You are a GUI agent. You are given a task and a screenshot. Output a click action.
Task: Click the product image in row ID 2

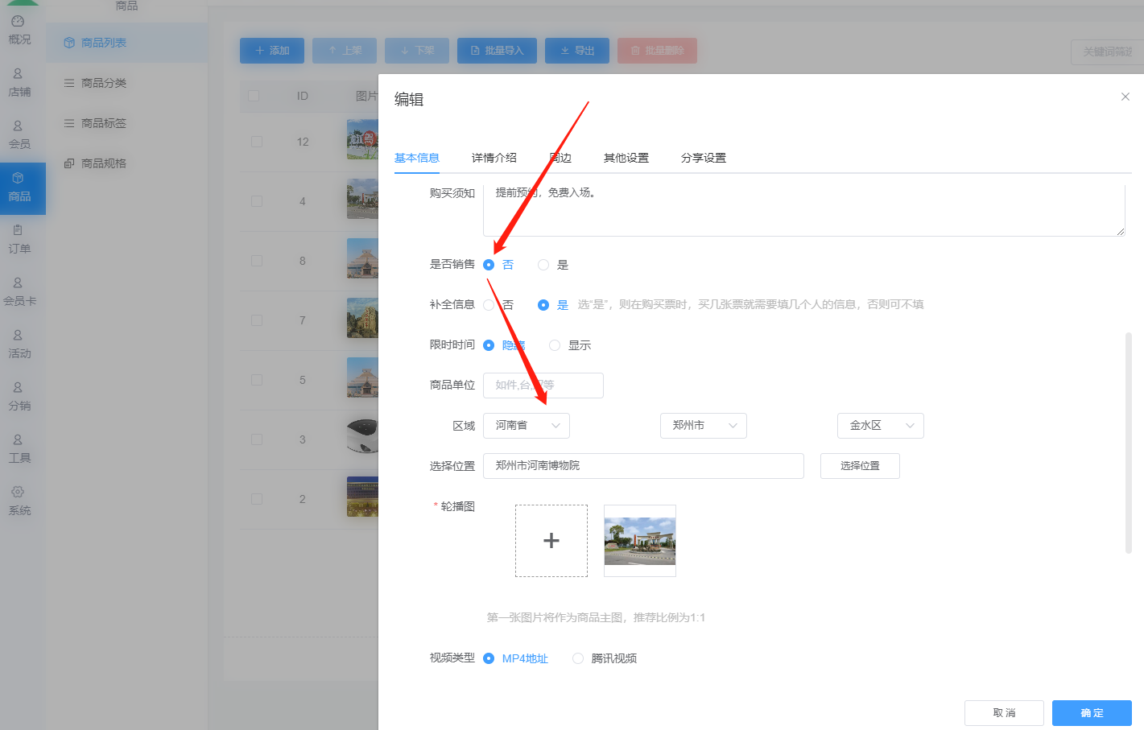362,497
